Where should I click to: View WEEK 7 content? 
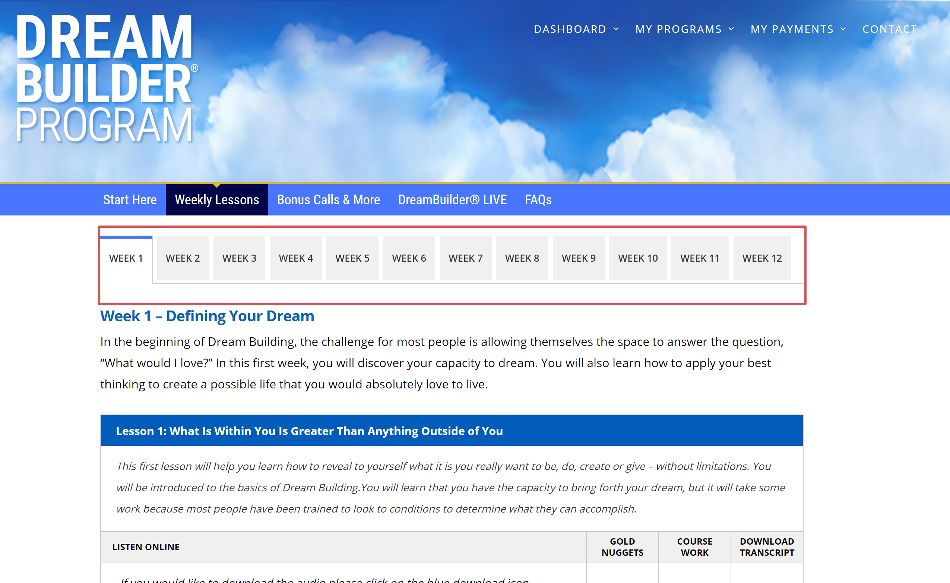465,258
